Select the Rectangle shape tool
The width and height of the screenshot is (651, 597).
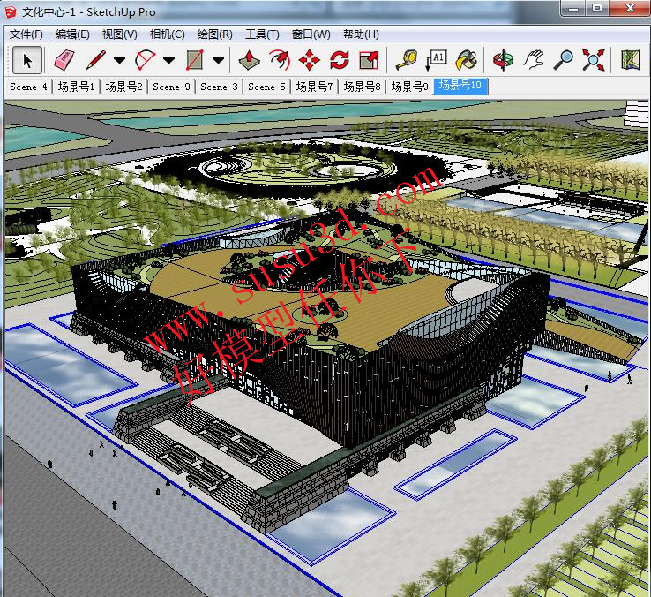coord(195,60)
